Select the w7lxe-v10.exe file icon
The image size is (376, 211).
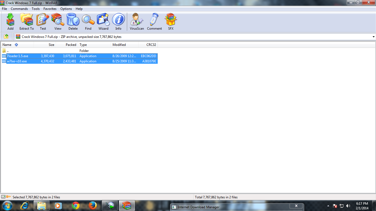[4, 61]
